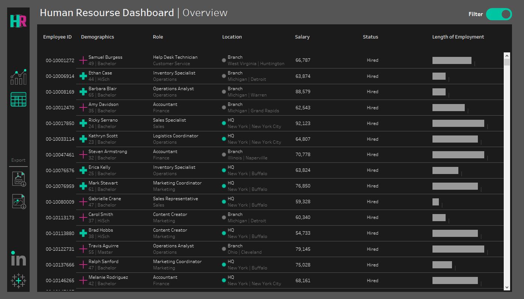Click salary value 54,733
Image resolution: width=524 pixels, height=299 pixels.
click(x=303, y=233)
